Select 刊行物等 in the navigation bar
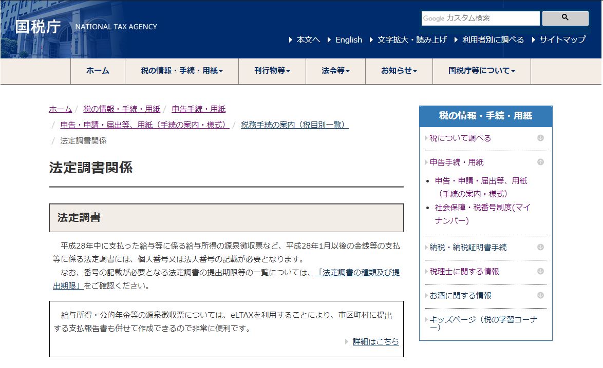 [x=272, y=71]
